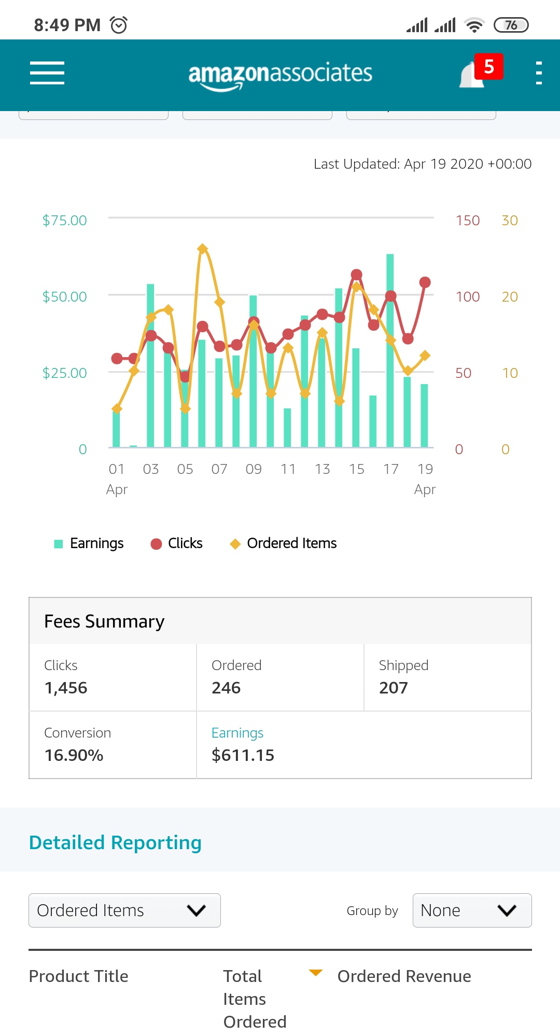Open the Detailed Reporting heading link
Screen dimensions: 560x1036
tap(115, 842)
